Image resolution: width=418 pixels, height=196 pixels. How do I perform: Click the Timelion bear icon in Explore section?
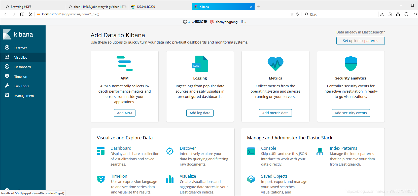tap(101, 179)
